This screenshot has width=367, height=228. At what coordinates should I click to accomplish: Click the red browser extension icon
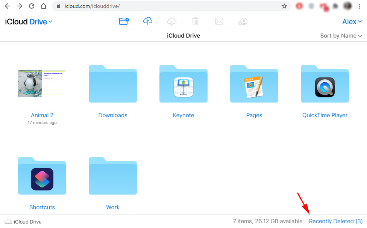[299, 6]
